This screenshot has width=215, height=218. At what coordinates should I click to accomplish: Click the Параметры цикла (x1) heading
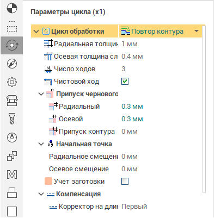pos(68,12)
